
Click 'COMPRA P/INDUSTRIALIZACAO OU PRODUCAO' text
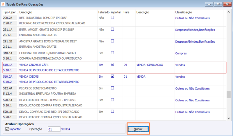(50, 58)
